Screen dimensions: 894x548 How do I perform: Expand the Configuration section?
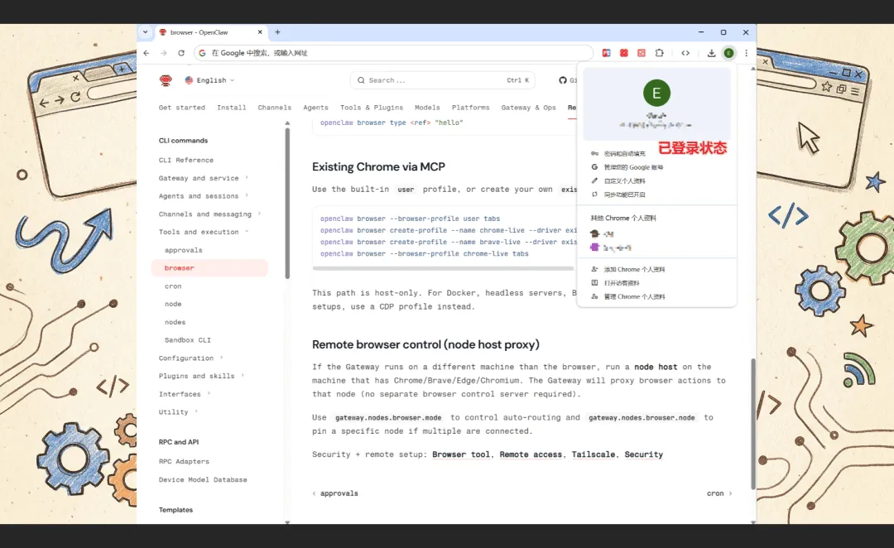191,358
